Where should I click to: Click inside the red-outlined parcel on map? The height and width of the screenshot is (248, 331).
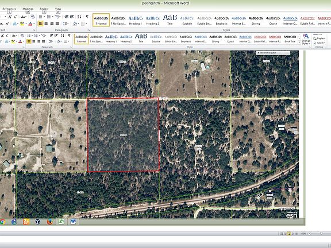(x=123, y=135)
